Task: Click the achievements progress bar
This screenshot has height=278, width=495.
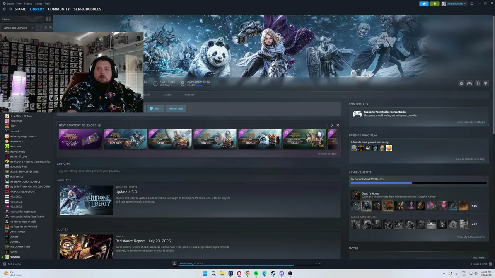Action: 418,183
